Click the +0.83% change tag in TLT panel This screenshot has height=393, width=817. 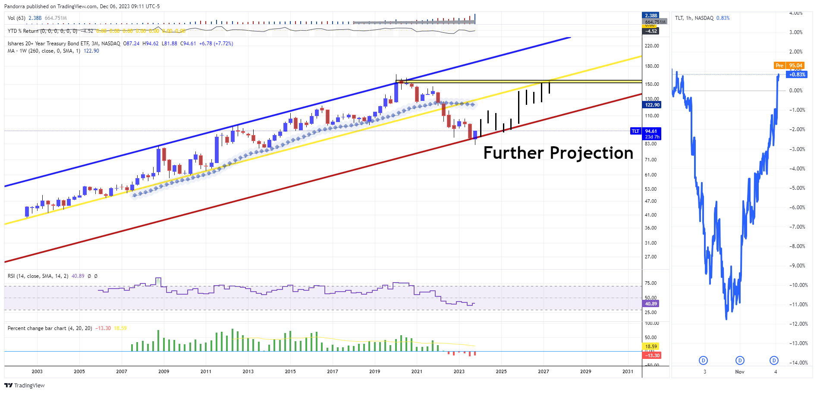[x=797, y=75]
